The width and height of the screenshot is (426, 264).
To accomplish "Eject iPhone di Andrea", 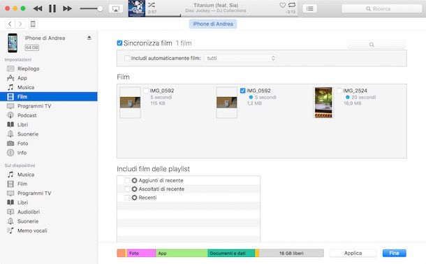I will point(89,38).
